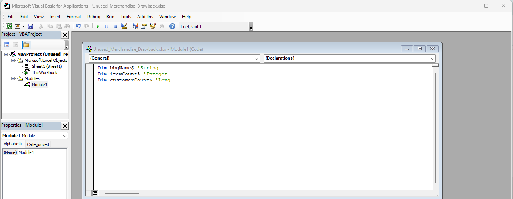513x199 pixels.
Task: Click the Paste clipboard icon
Action: (x=58, y=26)
